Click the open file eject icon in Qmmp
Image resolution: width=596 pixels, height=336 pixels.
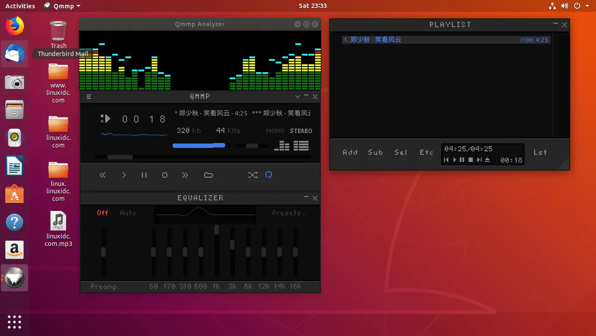click(209, 175)
